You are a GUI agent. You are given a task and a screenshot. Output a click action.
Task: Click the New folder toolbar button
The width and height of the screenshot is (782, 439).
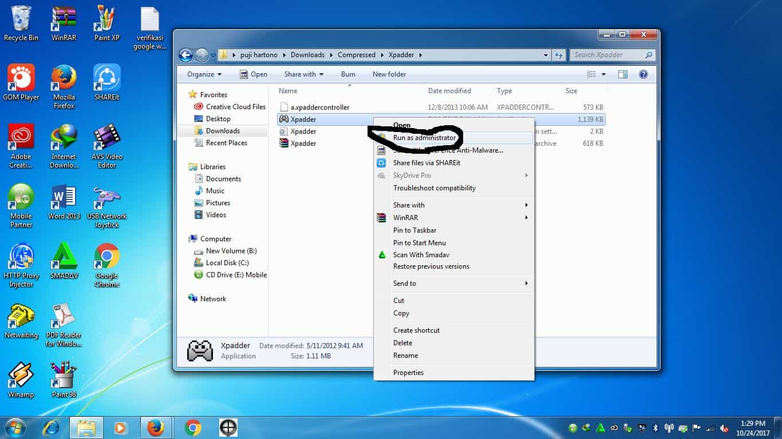click(389, 74)
